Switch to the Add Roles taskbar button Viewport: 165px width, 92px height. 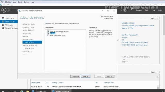(61, 91)
